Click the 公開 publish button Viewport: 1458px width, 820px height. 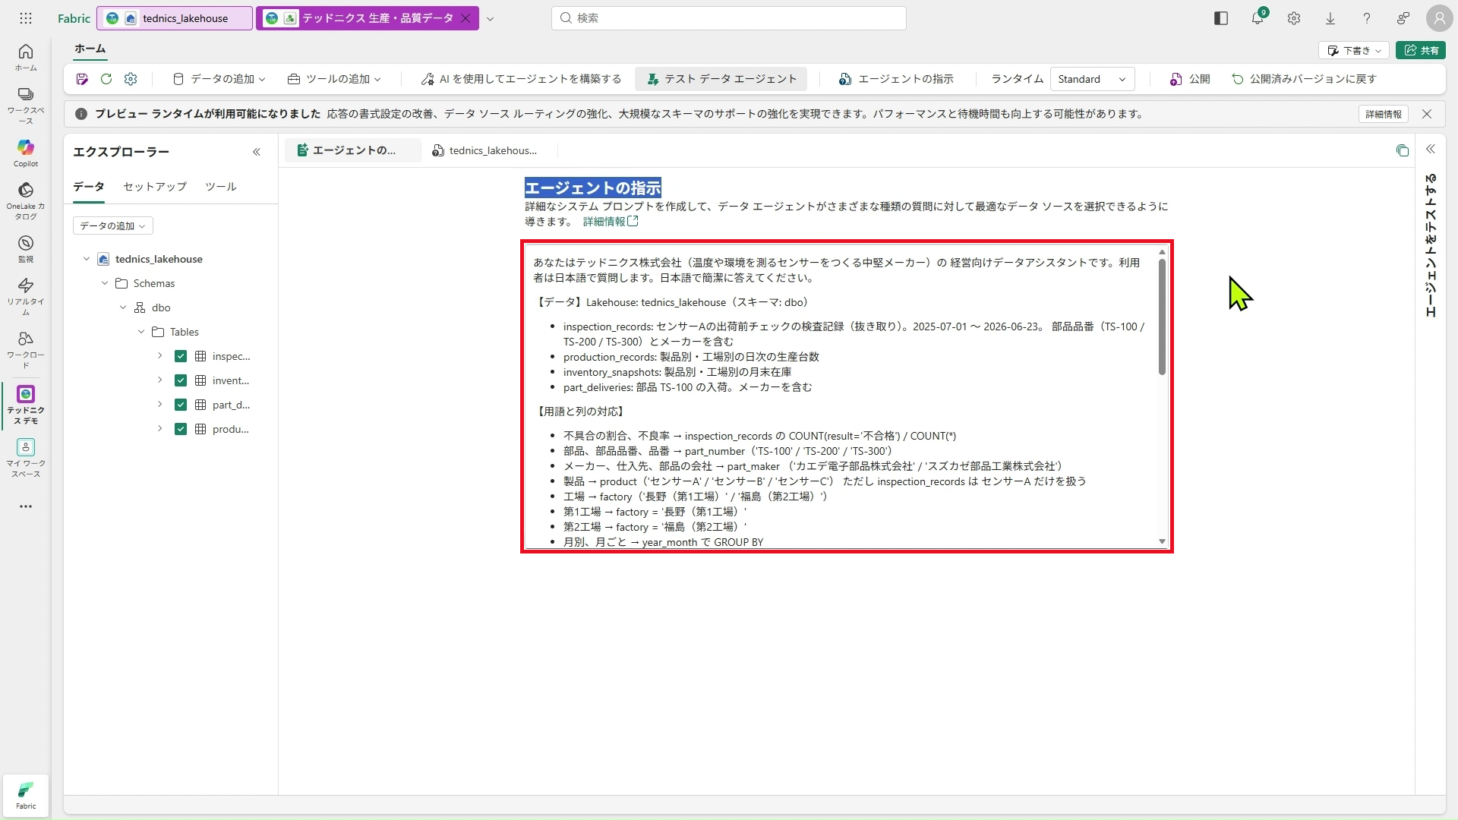[1190, 79]
